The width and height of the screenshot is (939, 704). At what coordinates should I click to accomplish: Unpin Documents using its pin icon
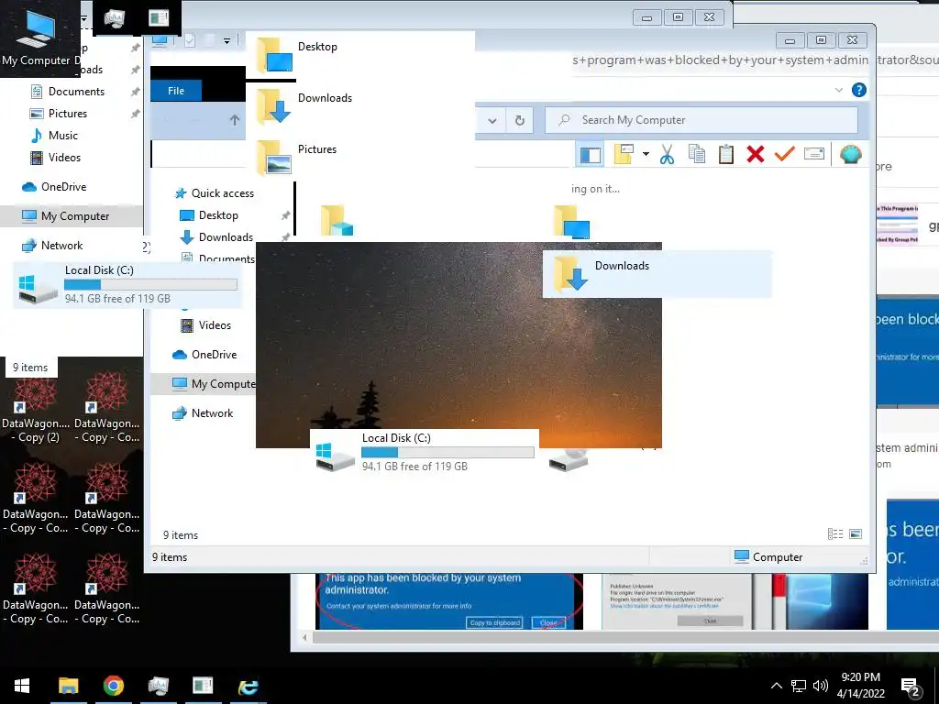tap(136, 92)
